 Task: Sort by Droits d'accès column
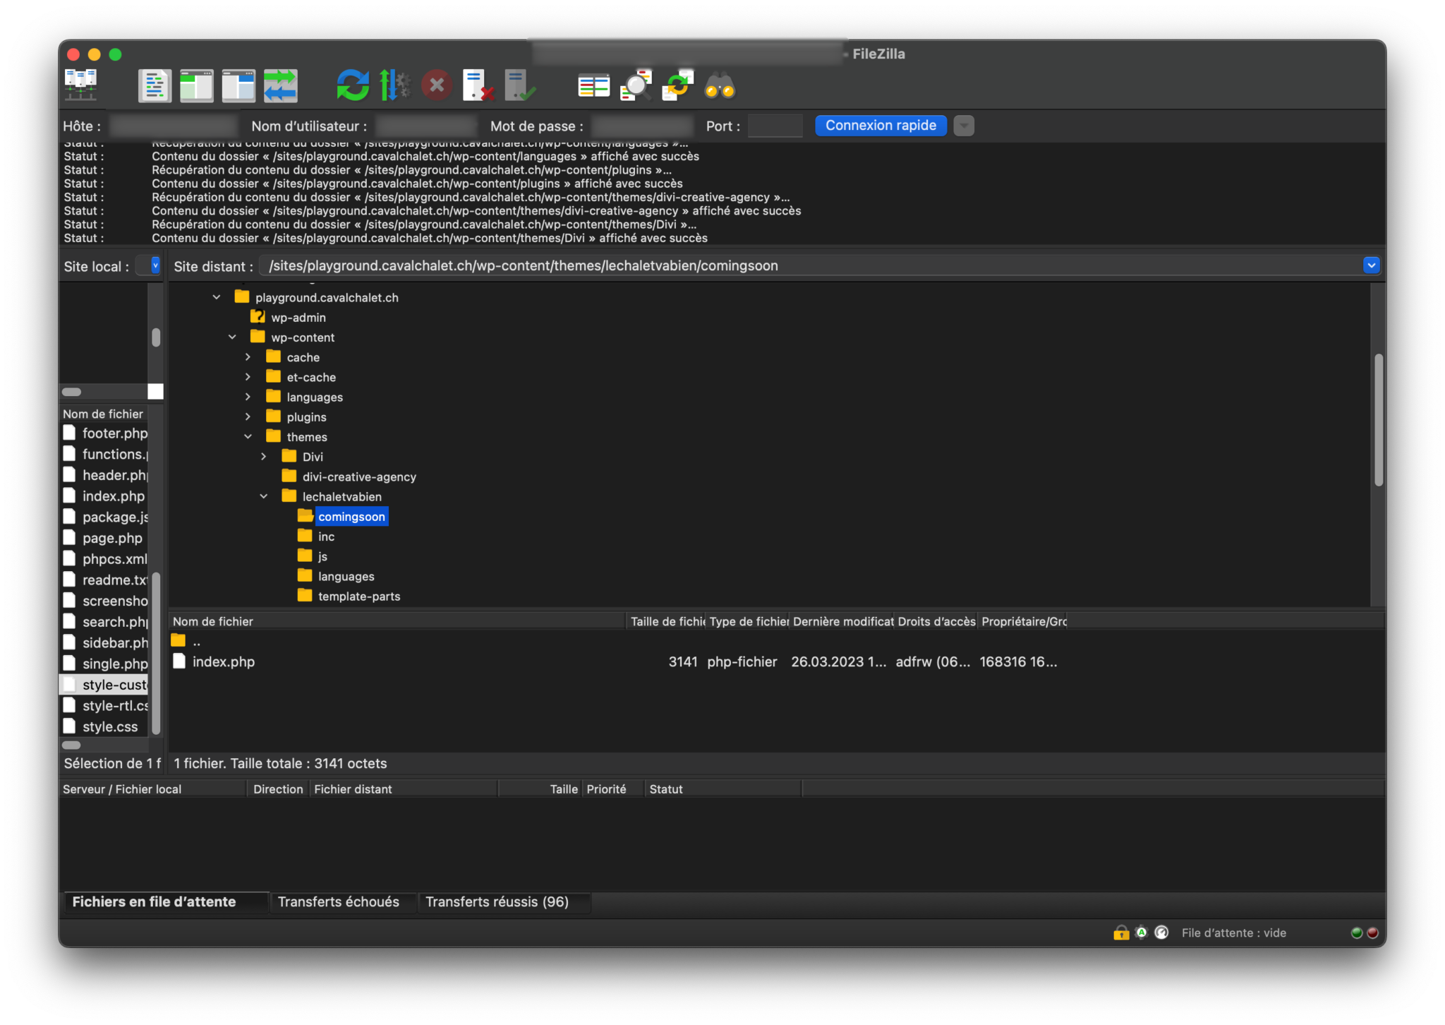[936, 621]
